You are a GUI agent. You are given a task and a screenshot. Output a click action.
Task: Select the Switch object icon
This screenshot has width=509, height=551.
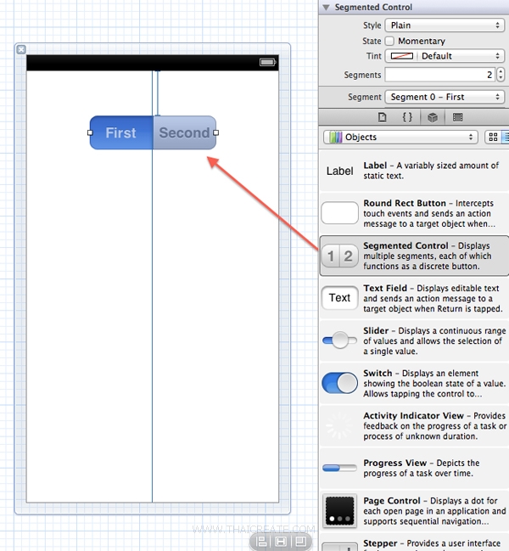point(340,383)
